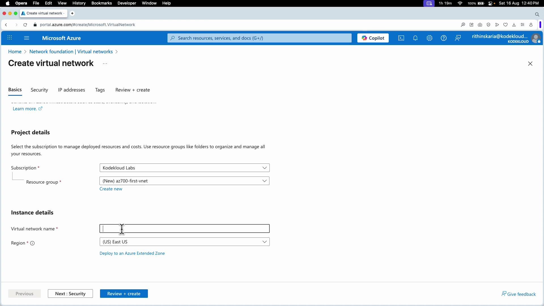Open the Subscription dropdown
Image resolution: width=544 pixels, height=306 pixels.
click(x=184, y=168)
